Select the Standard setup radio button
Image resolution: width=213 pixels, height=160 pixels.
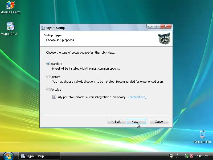pos(48,64)
